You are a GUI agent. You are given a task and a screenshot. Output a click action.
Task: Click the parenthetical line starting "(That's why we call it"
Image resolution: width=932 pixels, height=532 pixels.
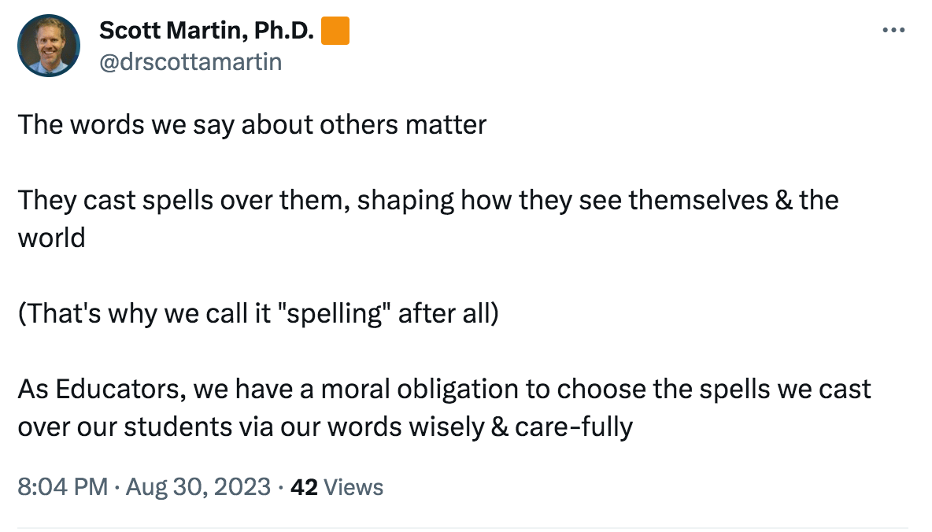tap(258, 313)
